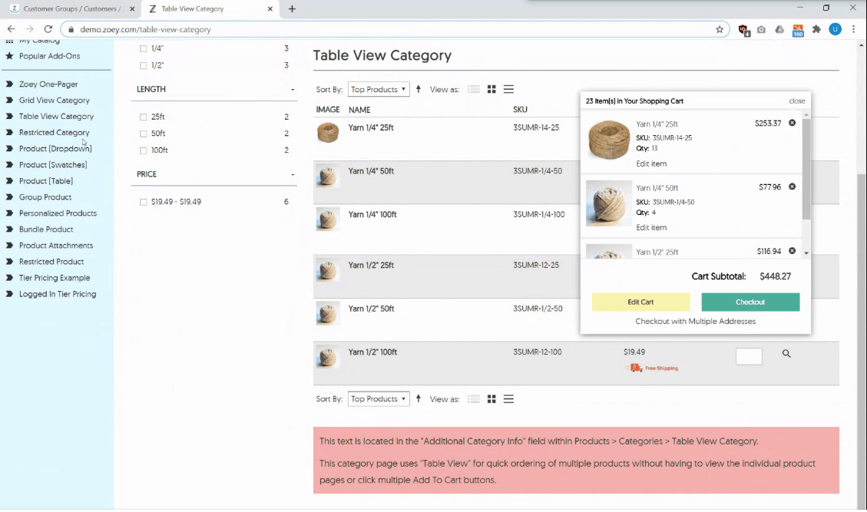
Task: Open the browser extensions puzzle icon
Action: tap(816, 29)
